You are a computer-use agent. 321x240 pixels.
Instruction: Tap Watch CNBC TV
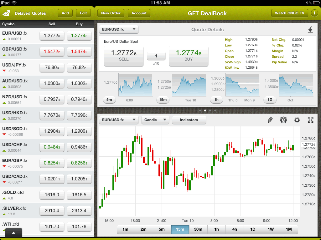(289, 13)
